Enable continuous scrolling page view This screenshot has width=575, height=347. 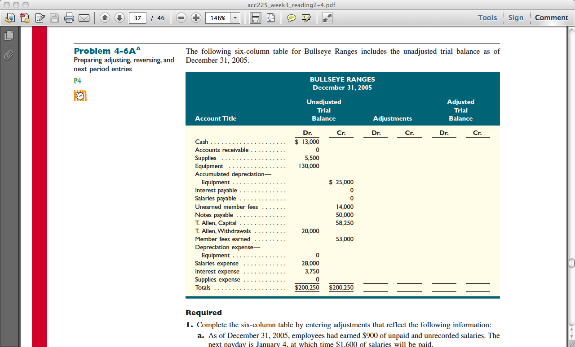(255, 17)
